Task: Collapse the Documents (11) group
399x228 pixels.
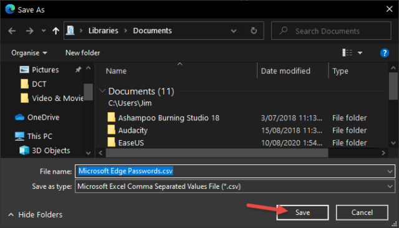Action: pyautogui.click(x=102, y=91)
